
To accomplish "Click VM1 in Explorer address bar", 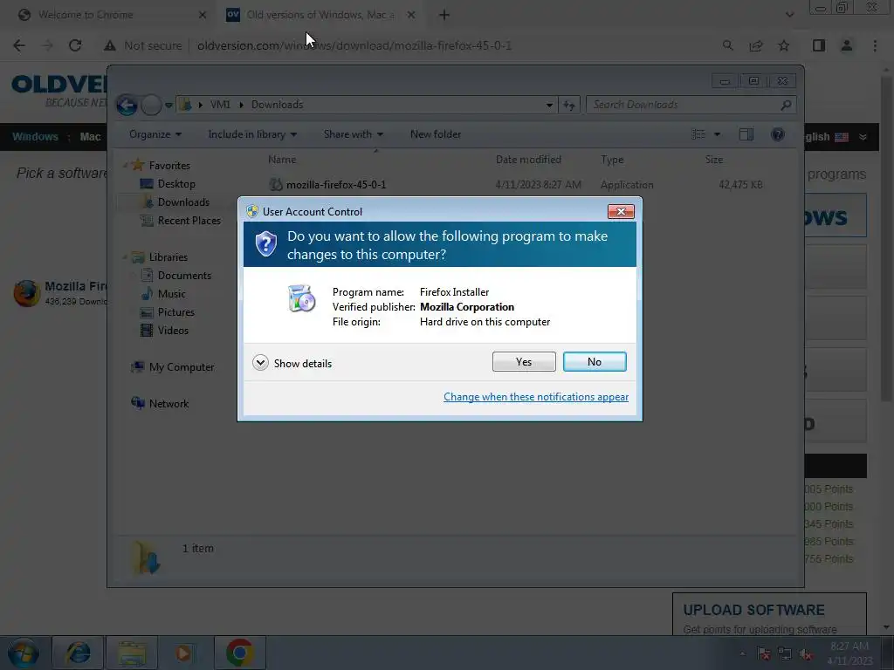I will 220,105.
